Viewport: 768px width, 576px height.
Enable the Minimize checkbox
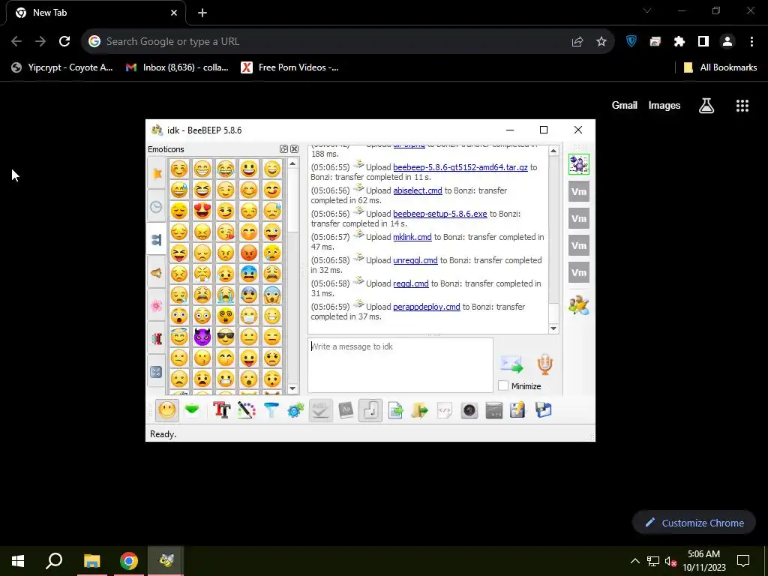[503, 386]
